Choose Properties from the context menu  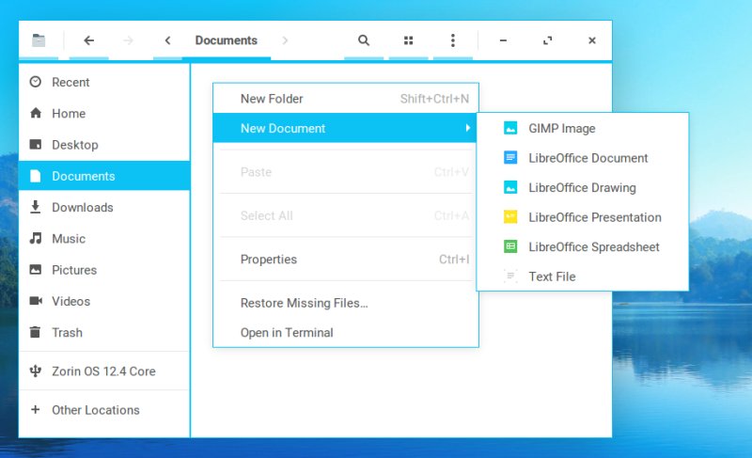tap(345, 260)
